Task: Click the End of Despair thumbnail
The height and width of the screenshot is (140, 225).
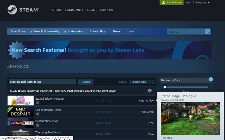Action: point(21,112)
